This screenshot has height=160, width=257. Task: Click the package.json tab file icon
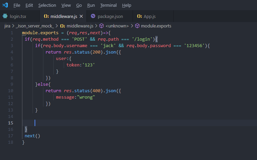[x=93, y=16]
